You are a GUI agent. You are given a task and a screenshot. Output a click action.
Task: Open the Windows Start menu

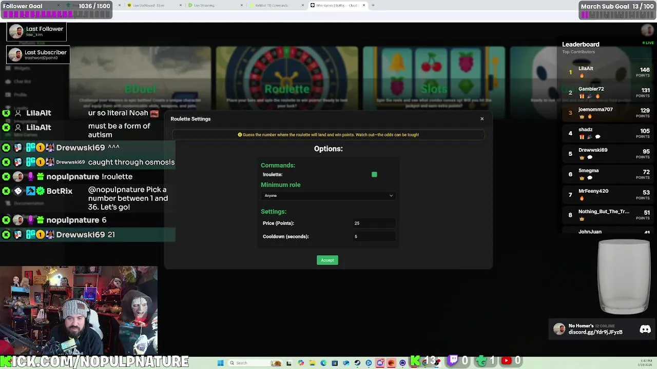pyautogui.click(x=221, y=363)
